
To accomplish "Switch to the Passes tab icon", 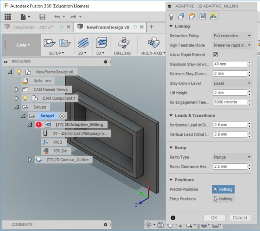I will pos(202,16).
